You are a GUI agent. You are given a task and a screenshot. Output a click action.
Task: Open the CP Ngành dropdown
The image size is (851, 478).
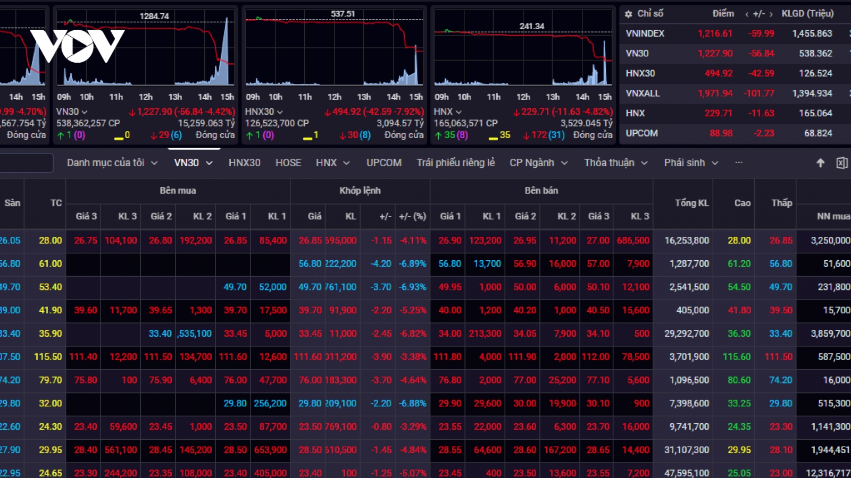click(539, 163)
